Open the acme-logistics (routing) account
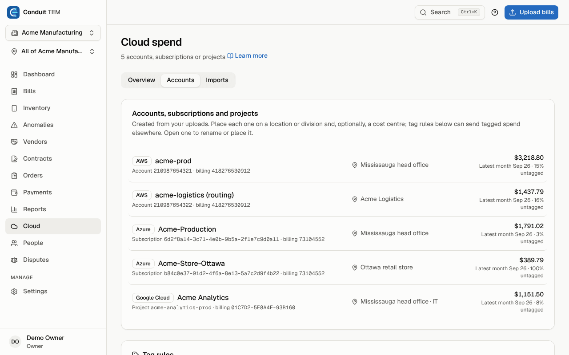 [x=338, y=199]
